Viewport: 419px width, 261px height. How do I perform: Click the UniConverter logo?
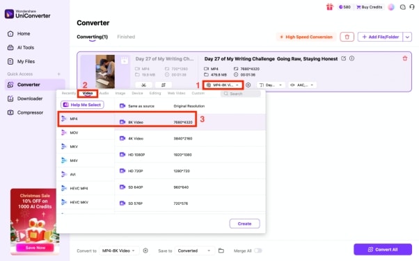pos(28,14)
